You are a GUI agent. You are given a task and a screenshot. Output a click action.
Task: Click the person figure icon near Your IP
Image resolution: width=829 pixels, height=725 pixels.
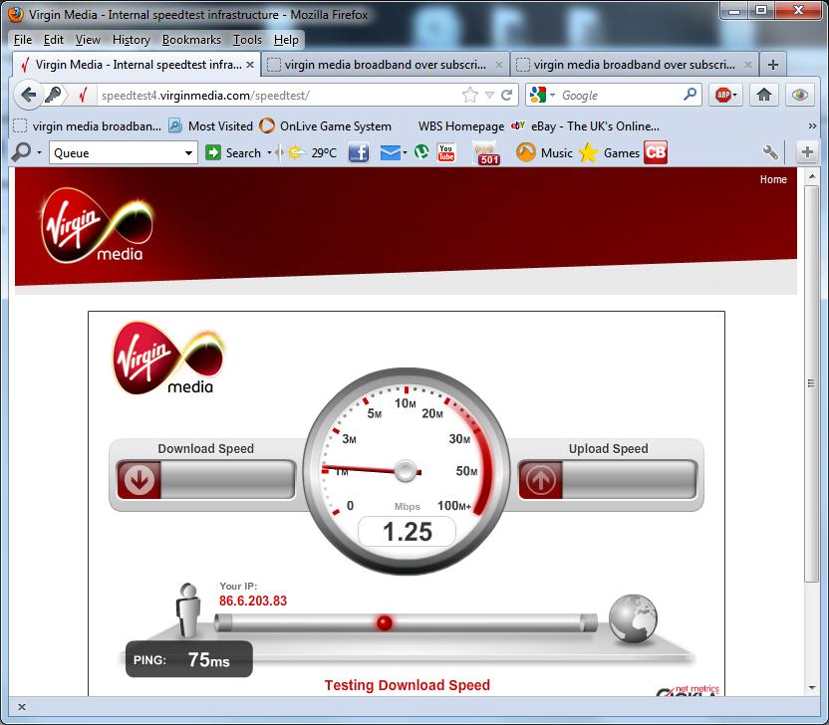pos(188,609)
